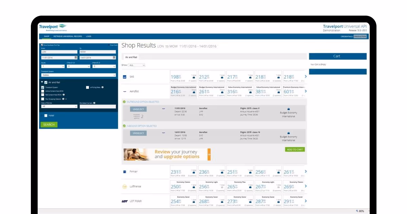Click the SAS airline logo icon
This screenshot has height=214, width=407.
(x=124, y=77)
